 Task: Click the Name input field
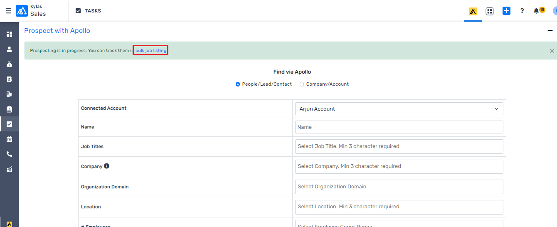click(399, 127)
